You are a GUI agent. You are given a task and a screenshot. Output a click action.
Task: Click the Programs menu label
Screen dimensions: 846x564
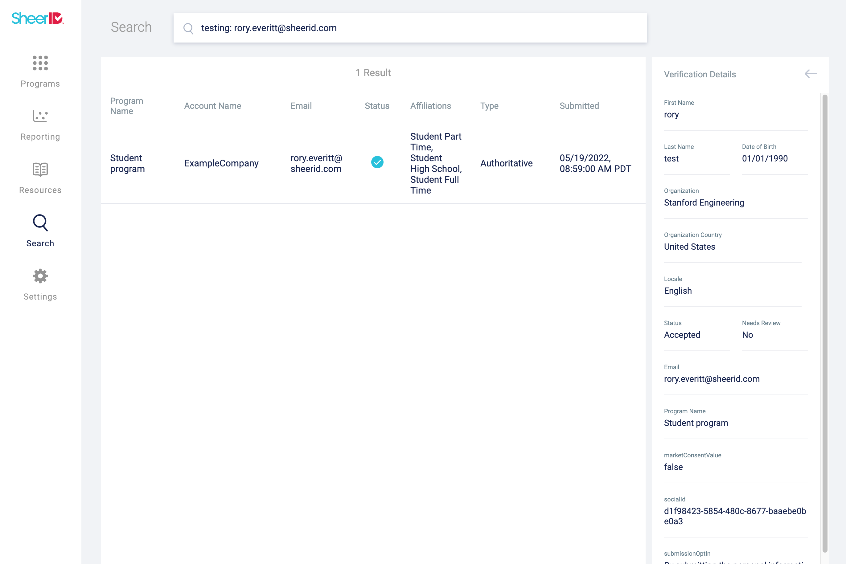pyautogui.click(x=40, y=84)
